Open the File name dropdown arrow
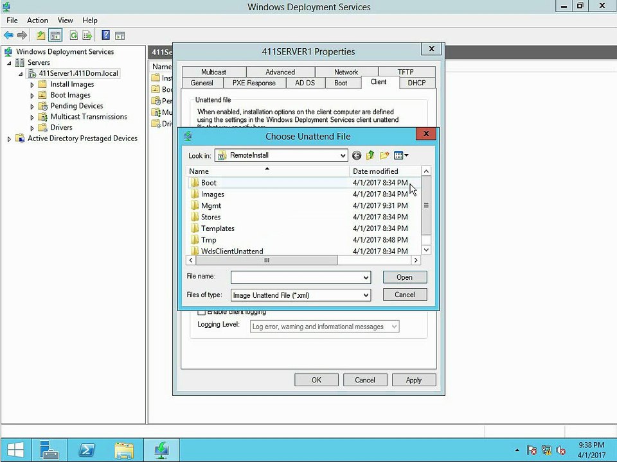Image resolution: width=617 pixels, height=462 pixels. click(366, 277)
